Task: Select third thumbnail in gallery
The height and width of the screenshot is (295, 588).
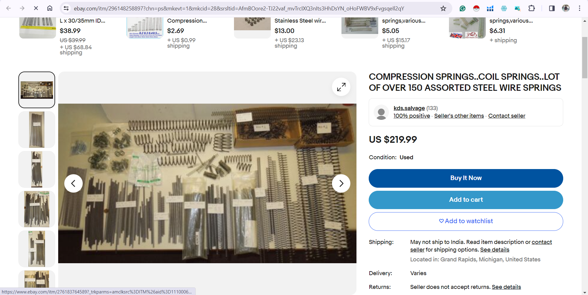Action: [37, 169]
